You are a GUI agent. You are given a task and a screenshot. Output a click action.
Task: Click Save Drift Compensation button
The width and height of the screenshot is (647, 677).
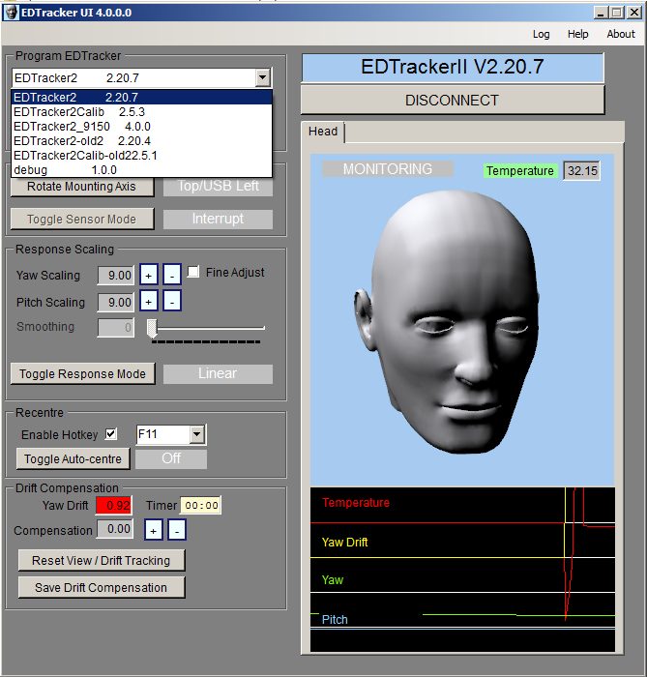[x=102, y=587]
